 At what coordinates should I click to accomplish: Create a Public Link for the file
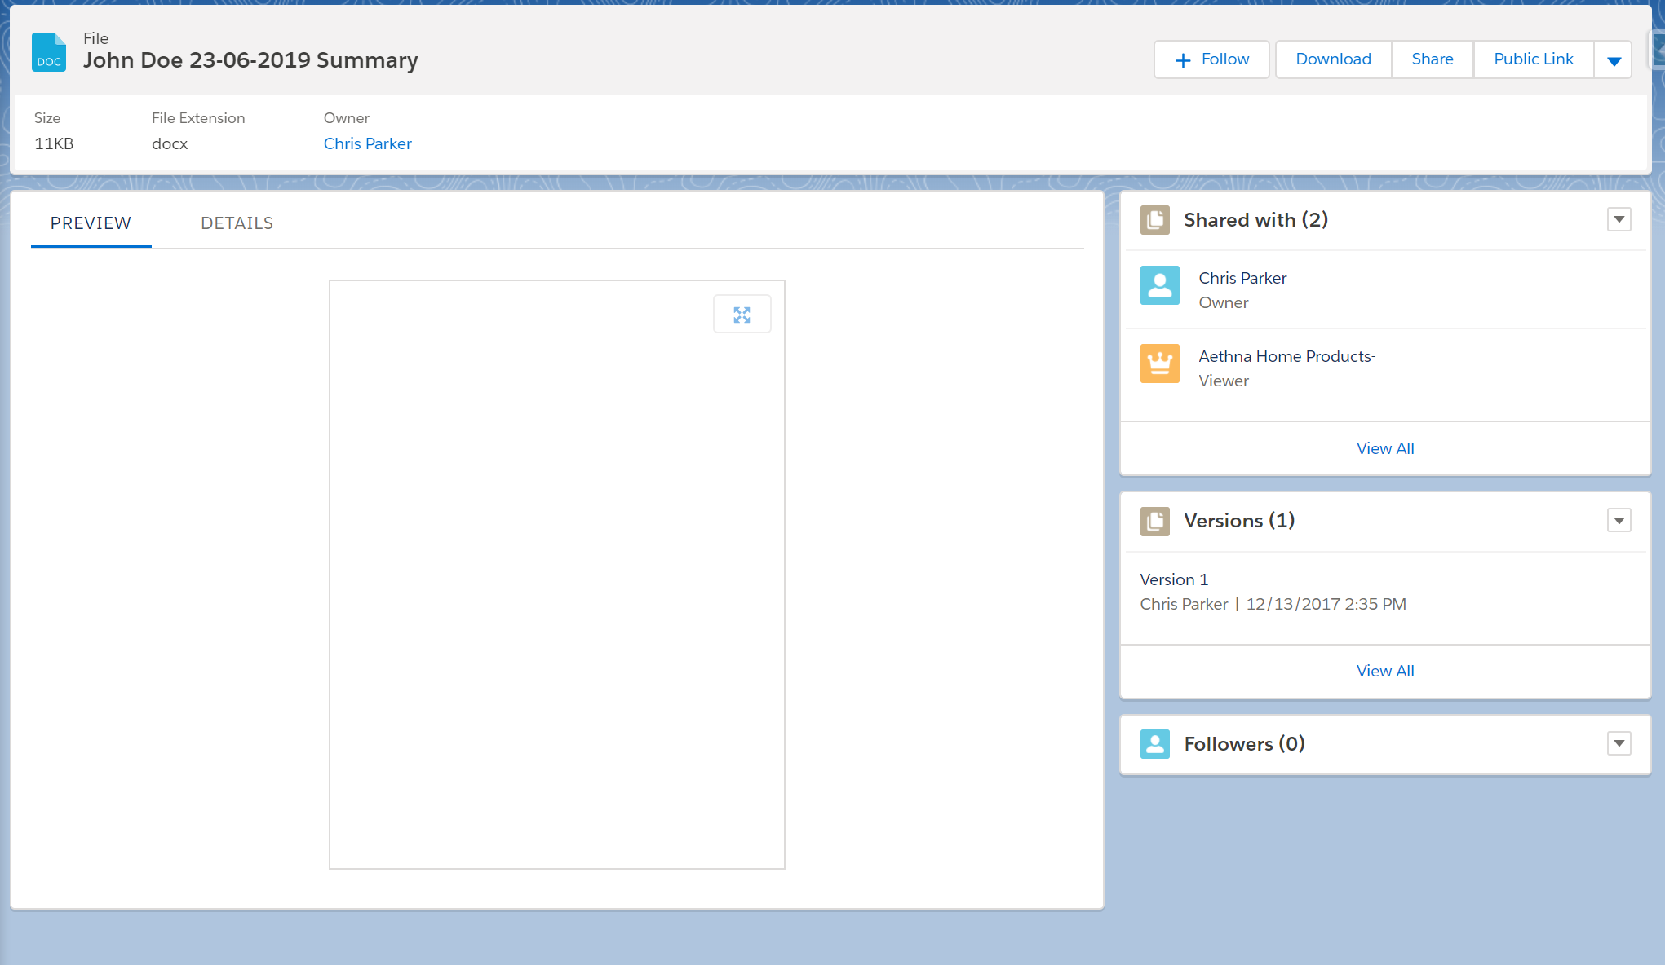pyautogui.click(x=1533, y=59)
